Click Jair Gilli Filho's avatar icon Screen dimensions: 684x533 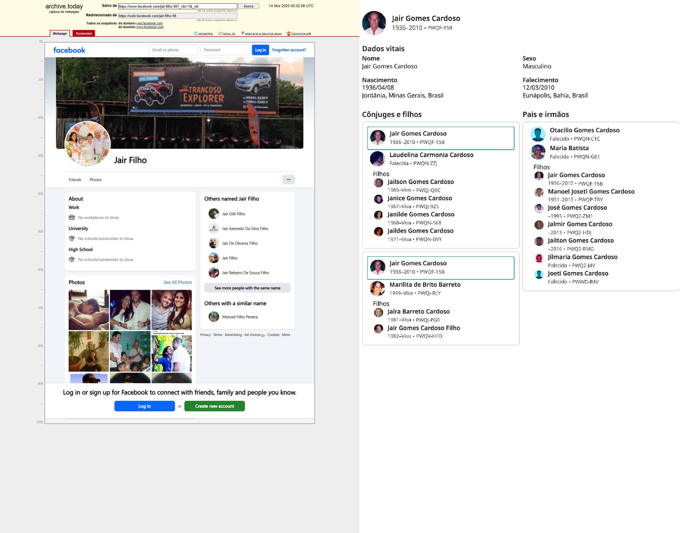[214, 214]
